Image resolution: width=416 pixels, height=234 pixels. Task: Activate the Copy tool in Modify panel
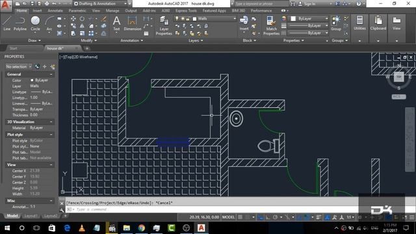(x=73, y=26)
